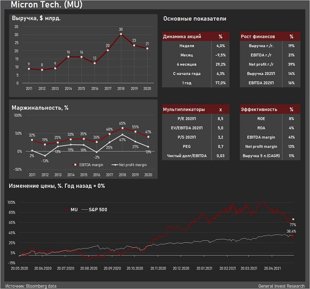Click the 'General Invest Research' footer label
This screenshot has height=289, width=310.
click(x=281, y=286)
